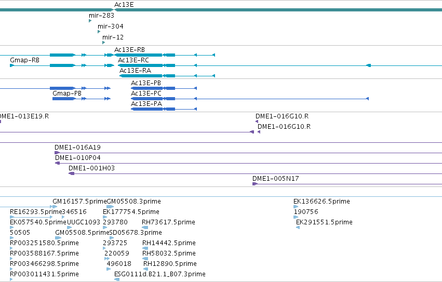Open the SD05678.3prime label

pos(136,233)
